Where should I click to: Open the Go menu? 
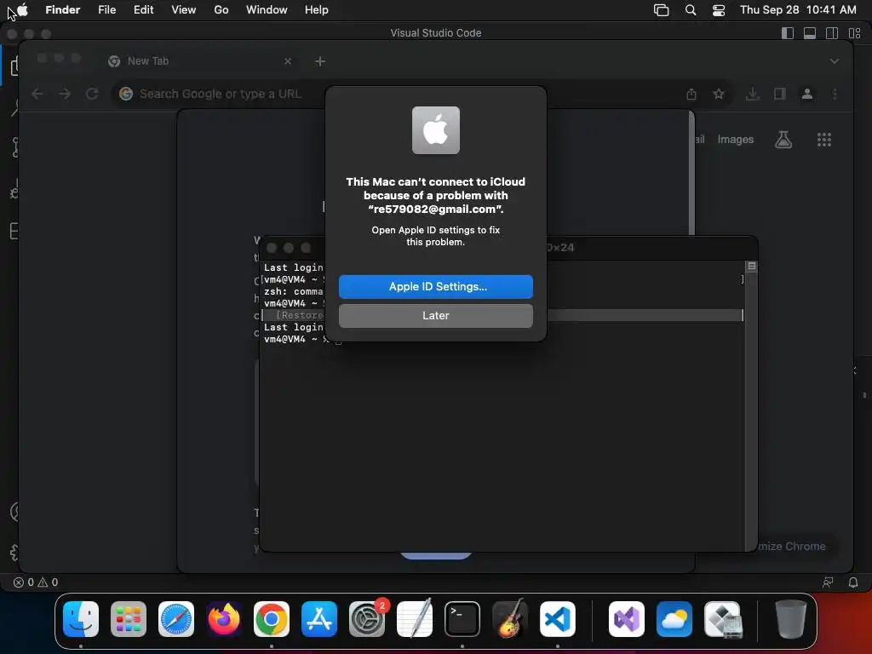coord(221,9)
